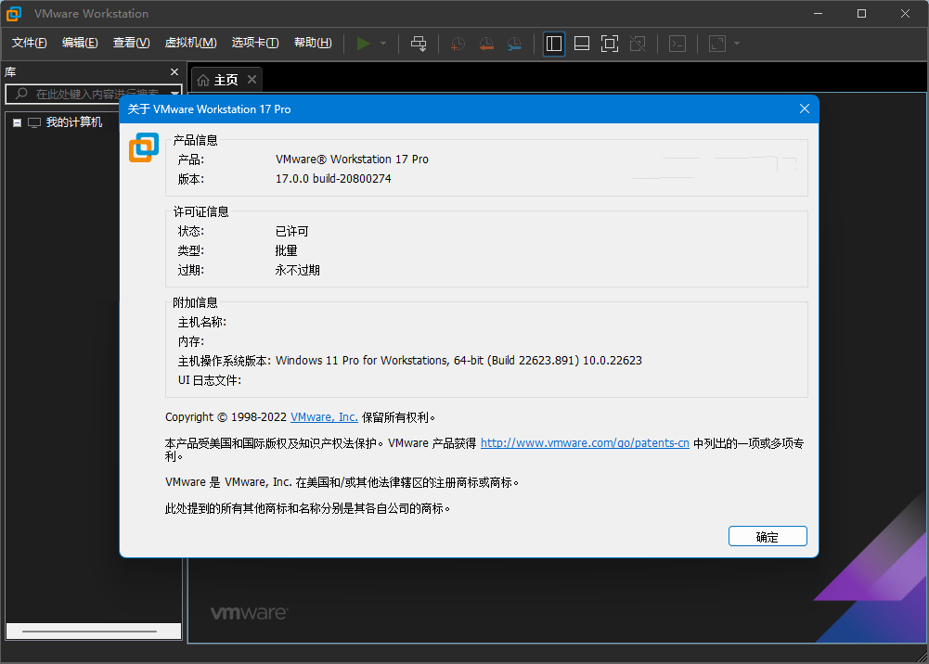This screenshot has height=664, width=929.
Task: Click the 确定 button
Action: click(x=768, y=536)
